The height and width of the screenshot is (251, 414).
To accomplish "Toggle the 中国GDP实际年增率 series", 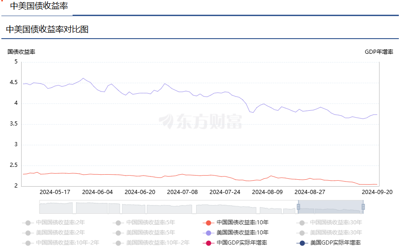I will coord(235,243).
